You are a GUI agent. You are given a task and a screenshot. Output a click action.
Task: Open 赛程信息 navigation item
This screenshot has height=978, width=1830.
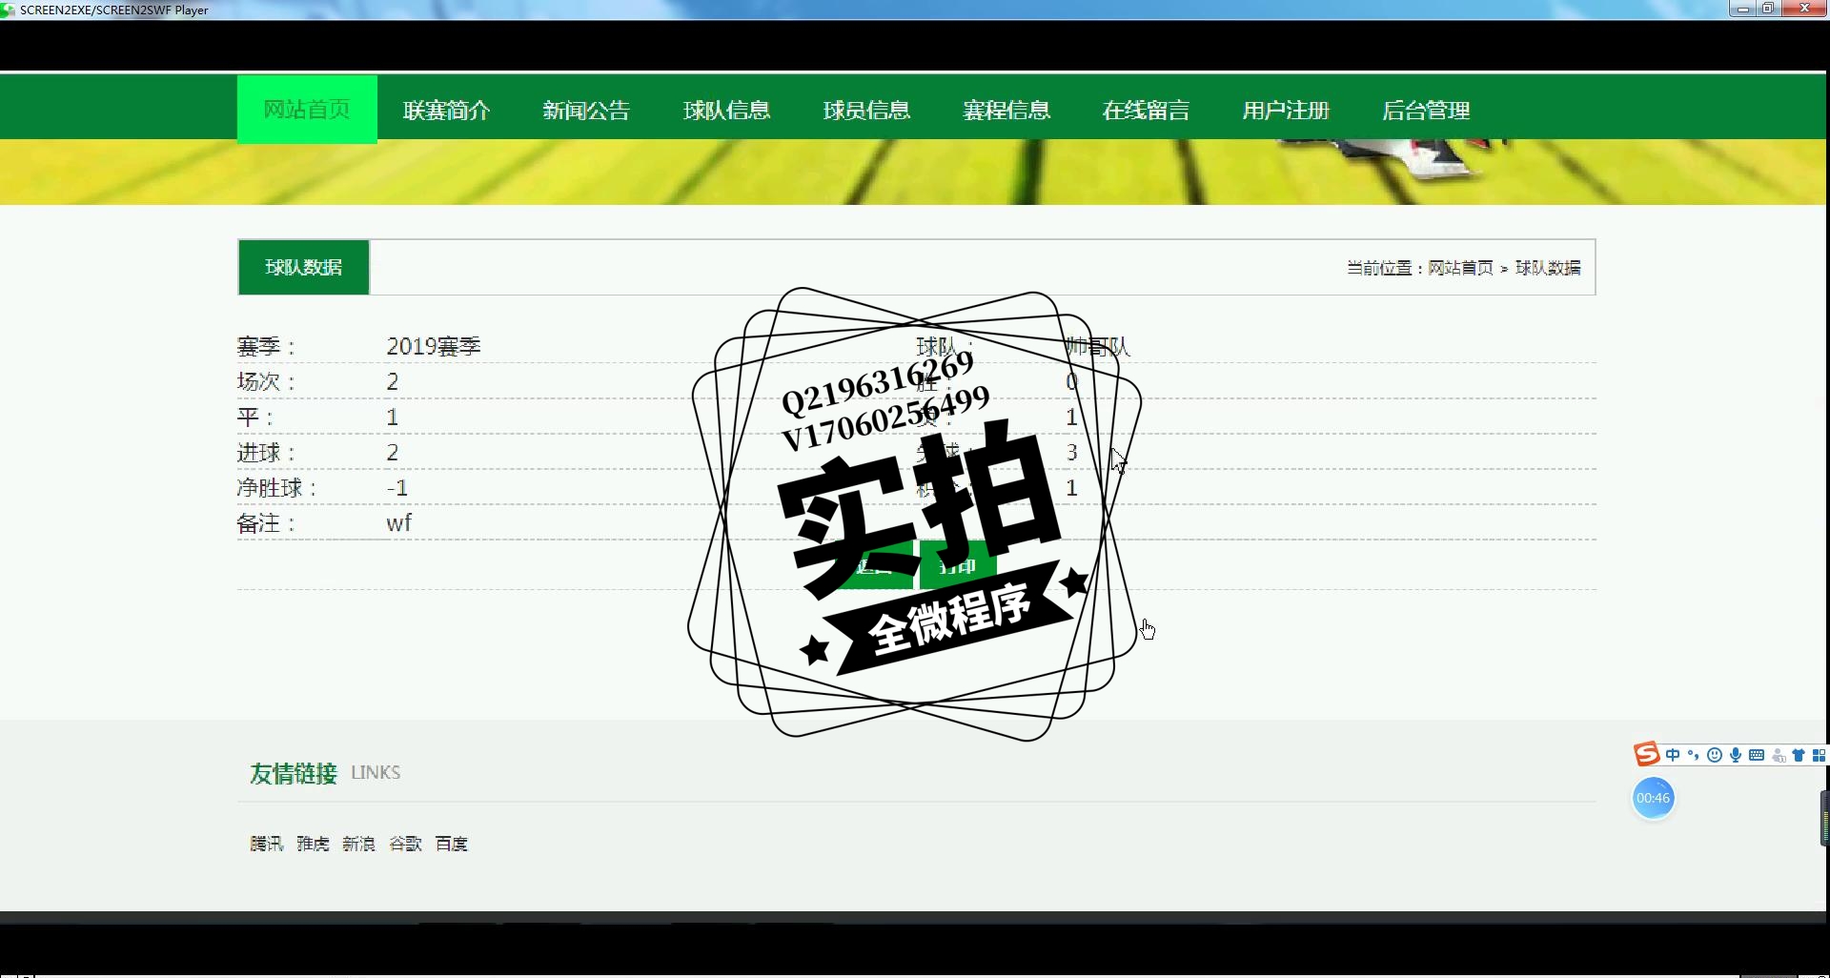[x=1006, y=111]
